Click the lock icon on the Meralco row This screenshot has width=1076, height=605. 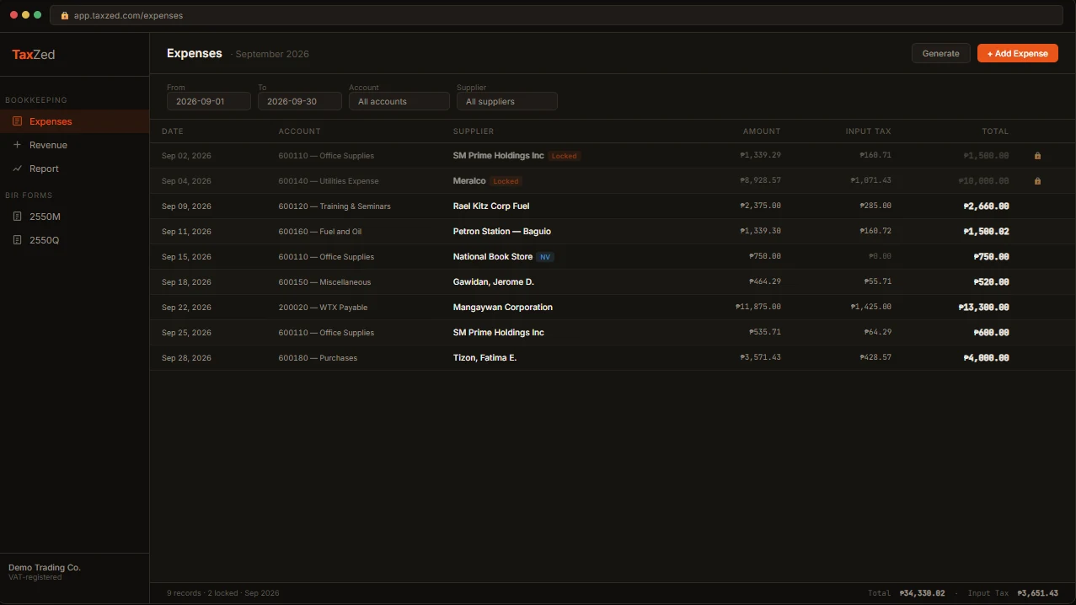coord(1037,181)
